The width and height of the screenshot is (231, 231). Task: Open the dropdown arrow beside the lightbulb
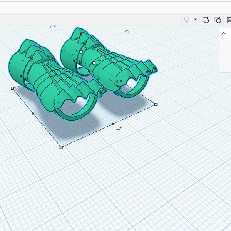tap(195, 20)
